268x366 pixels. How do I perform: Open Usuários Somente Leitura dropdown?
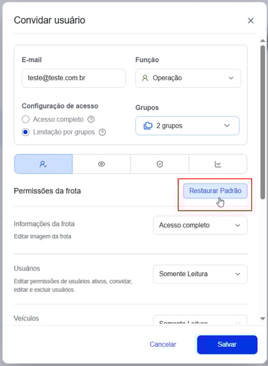(200, 274)
